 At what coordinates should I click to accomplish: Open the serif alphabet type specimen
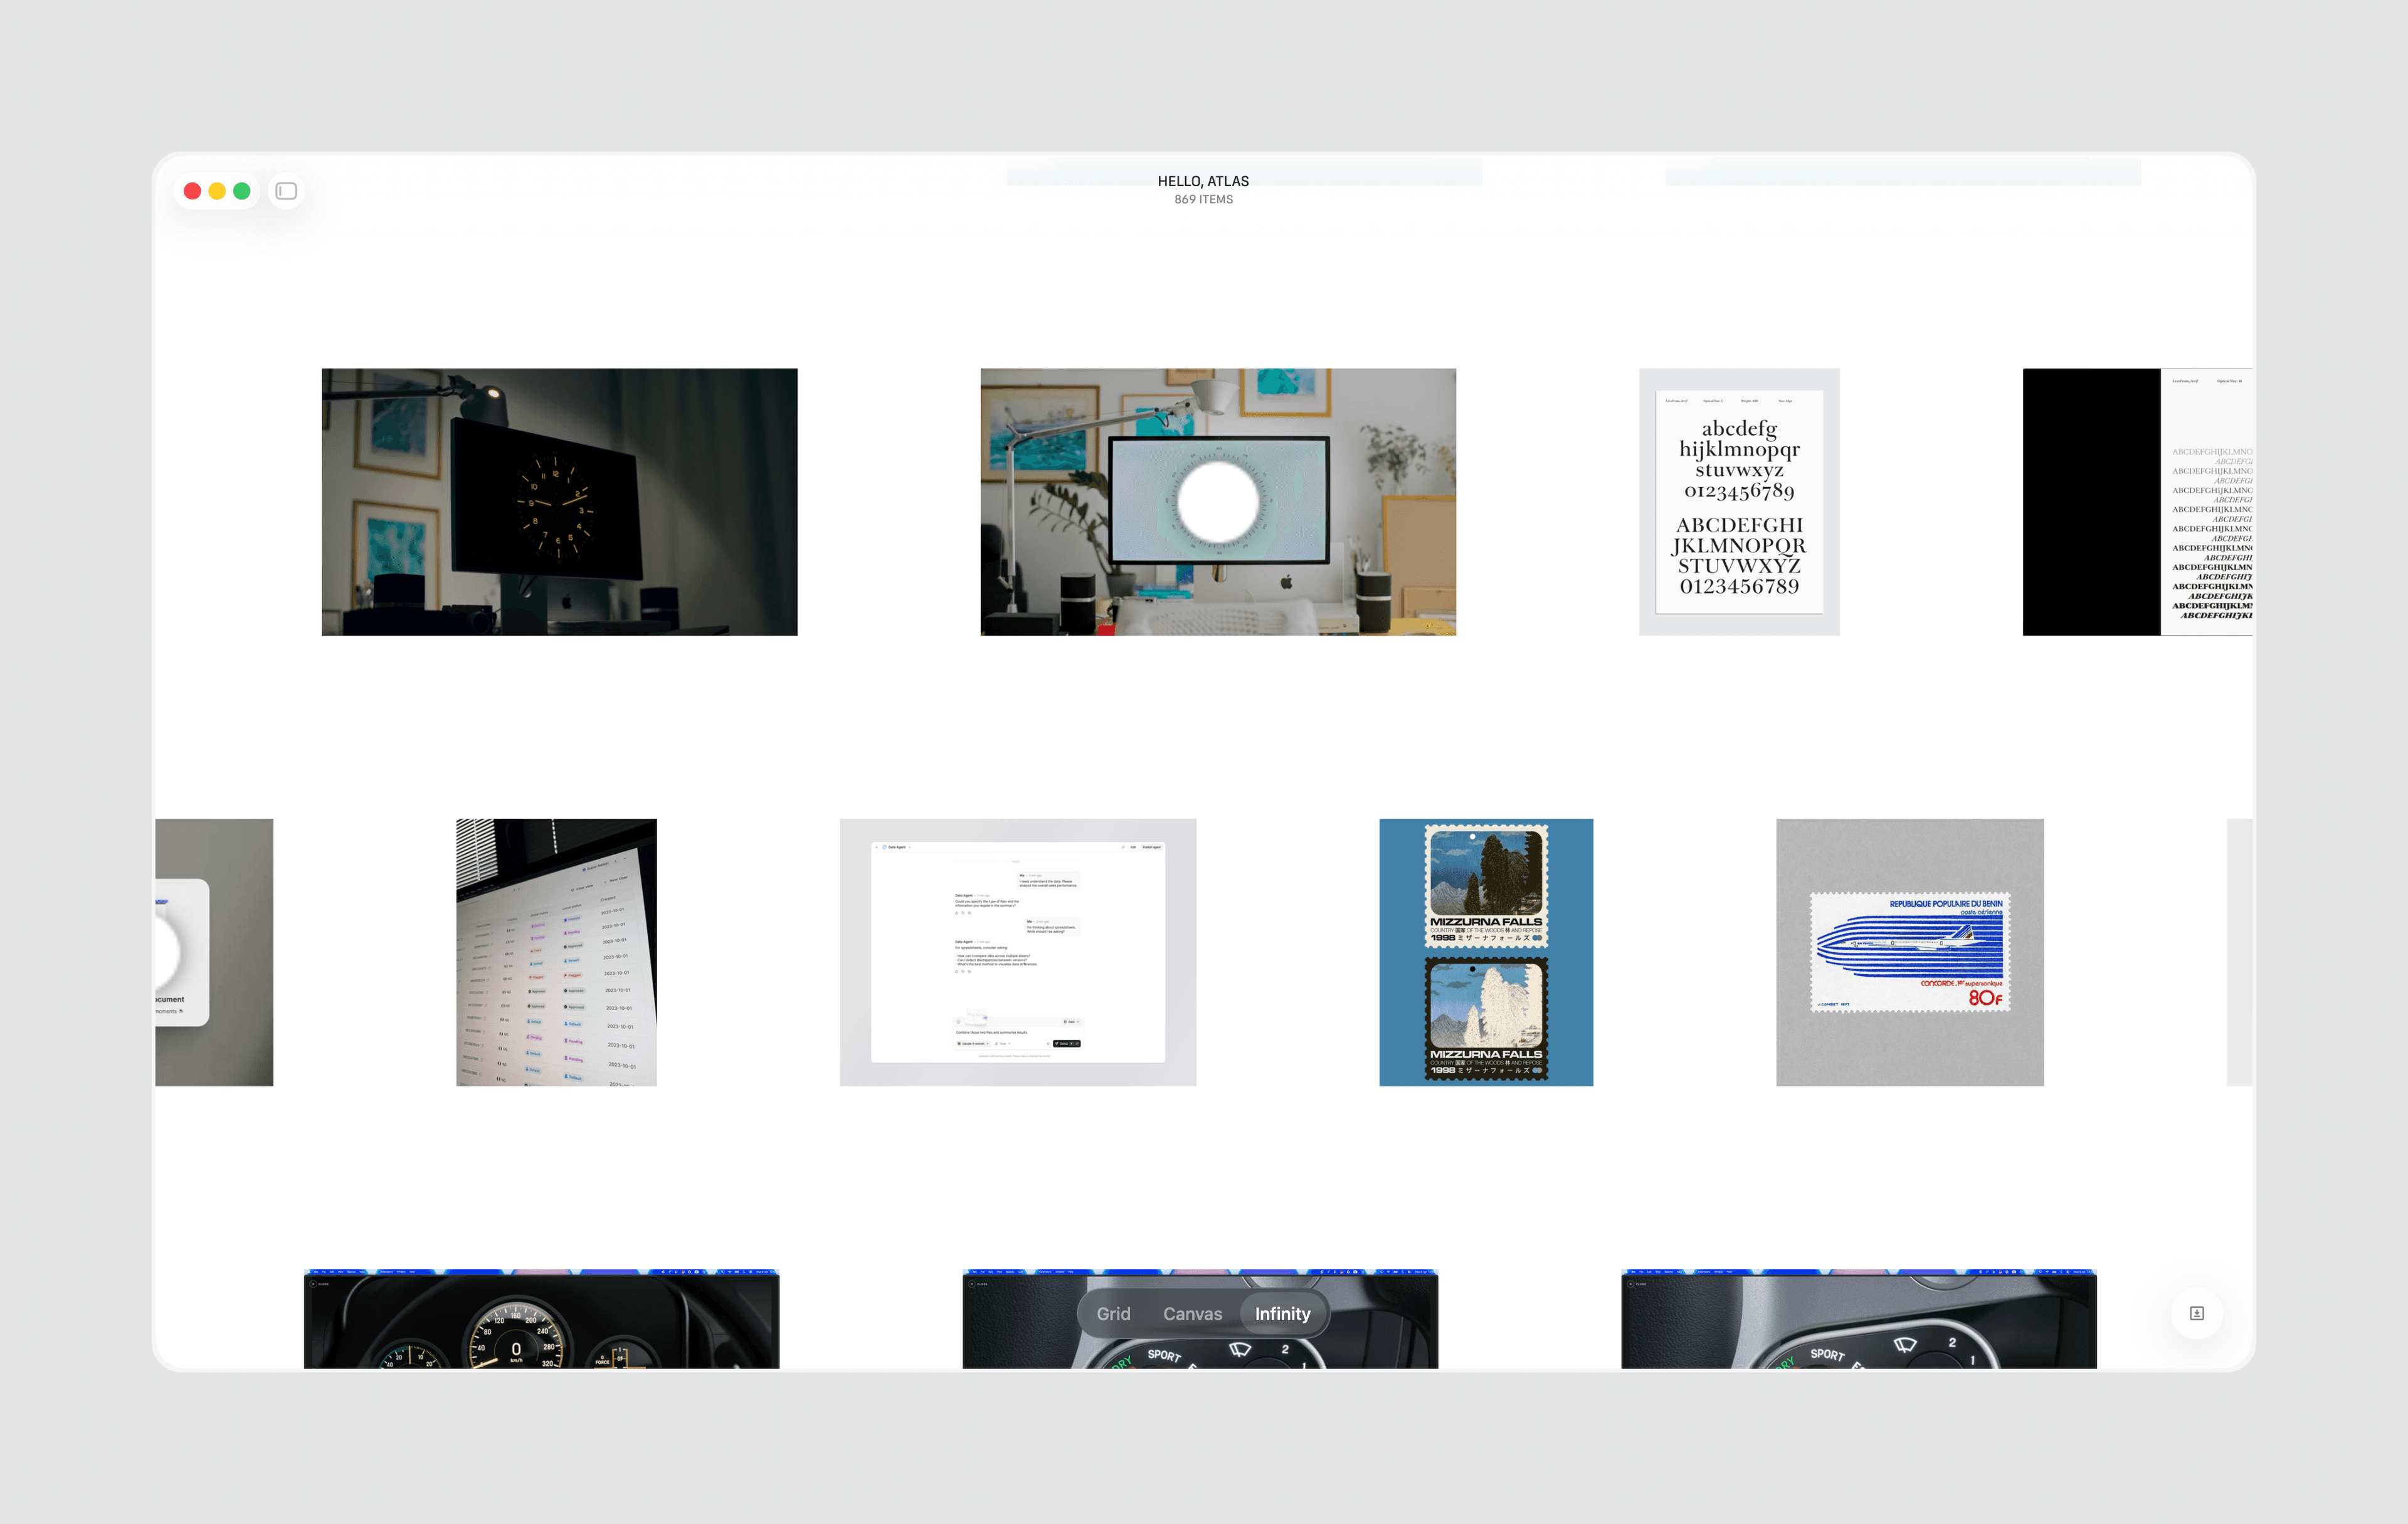click(1739, 502)
